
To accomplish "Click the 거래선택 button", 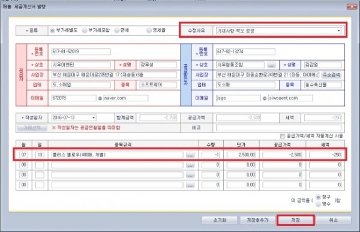I will point(32,127).
